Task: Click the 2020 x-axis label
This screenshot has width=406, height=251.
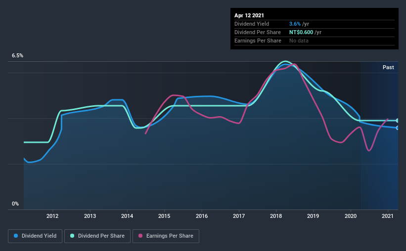Action: 351,216
